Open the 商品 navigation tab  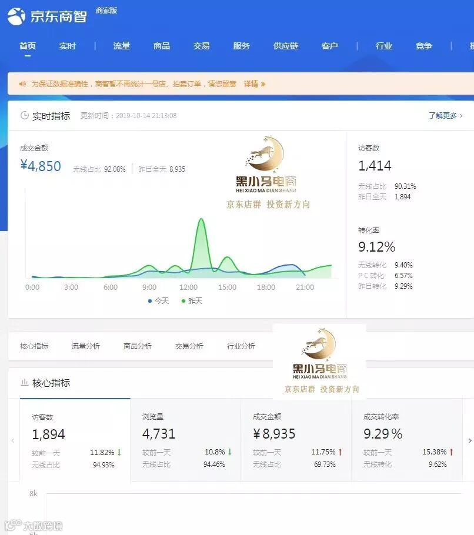(162, 46)
